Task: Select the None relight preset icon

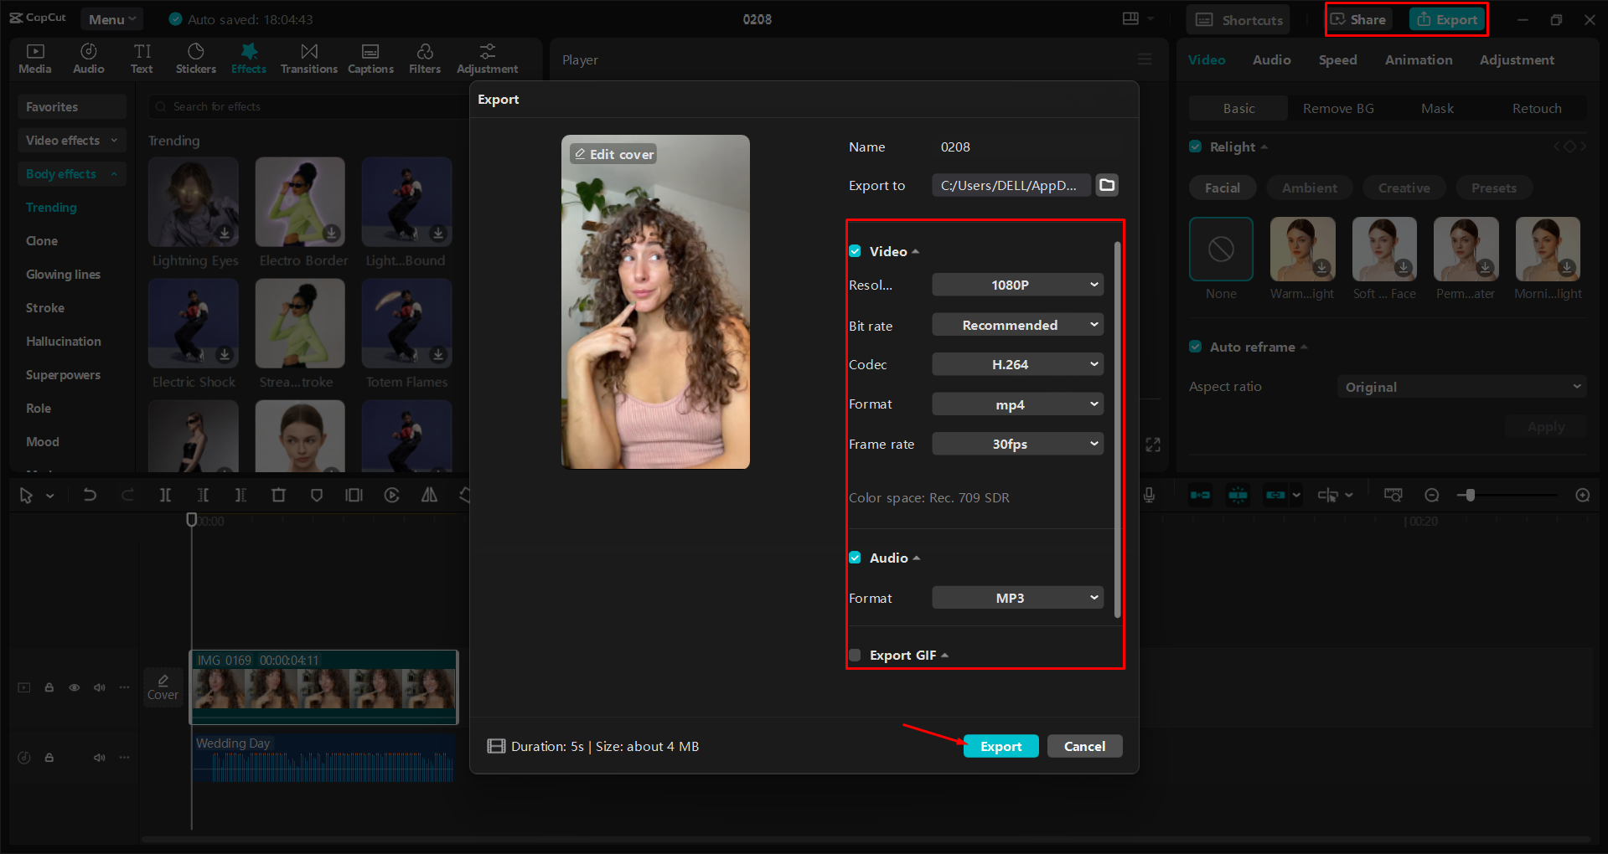Action: [x=1221, y=249]
